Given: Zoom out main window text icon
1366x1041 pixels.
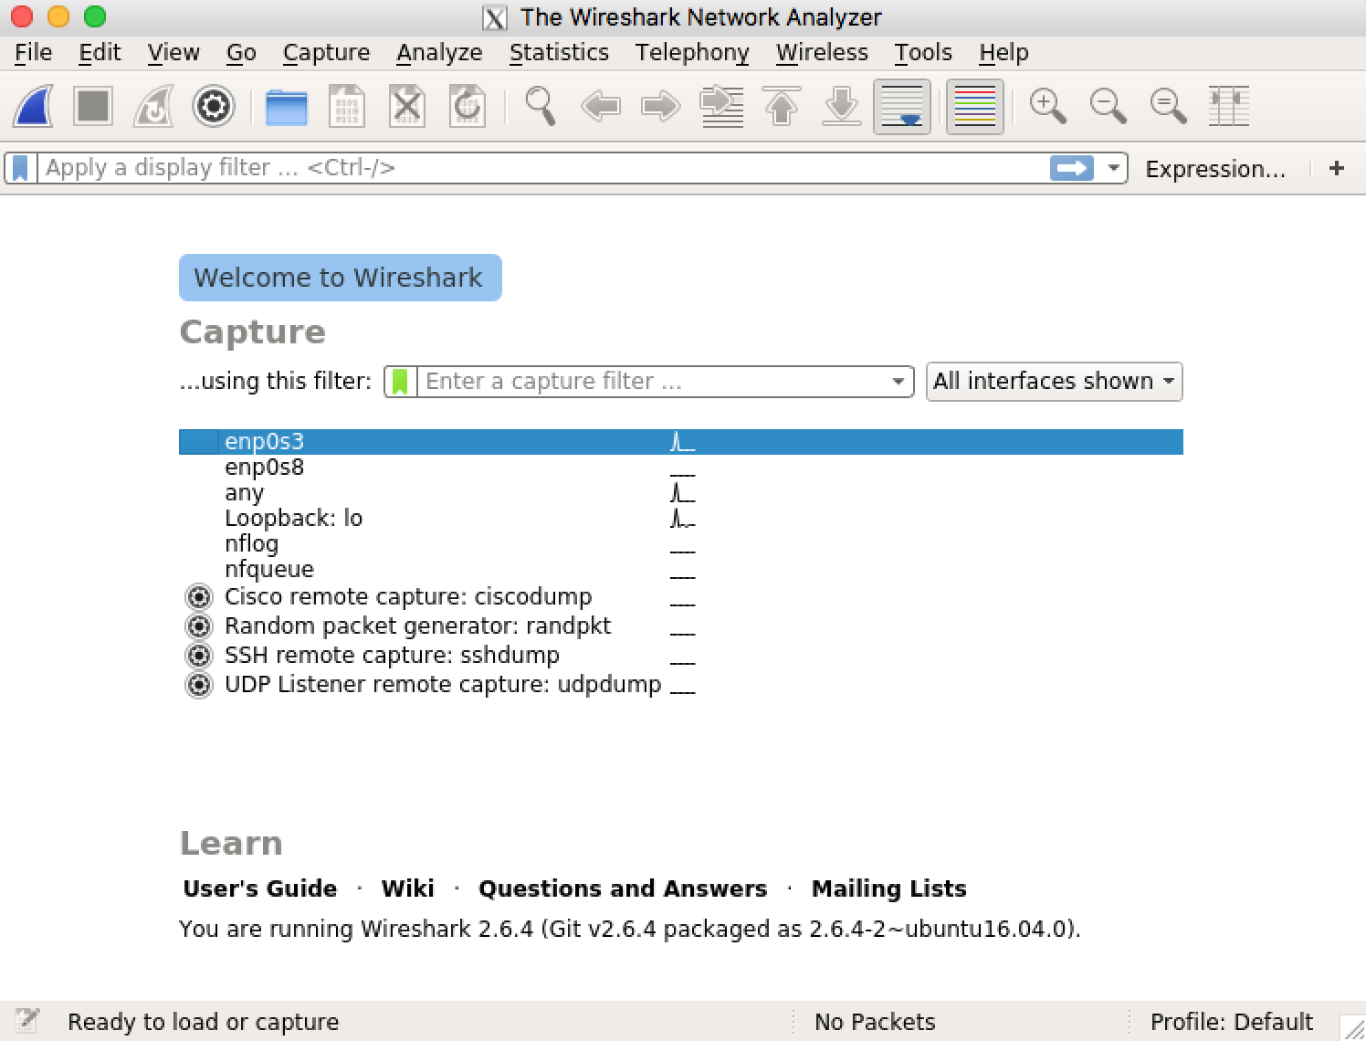Looking at the screenshot, I should click(x=1108, y=107).
